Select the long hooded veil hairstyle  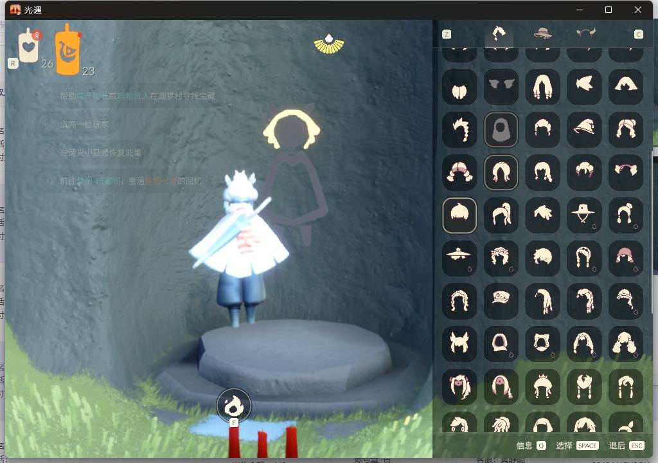[x=584, y=344]
